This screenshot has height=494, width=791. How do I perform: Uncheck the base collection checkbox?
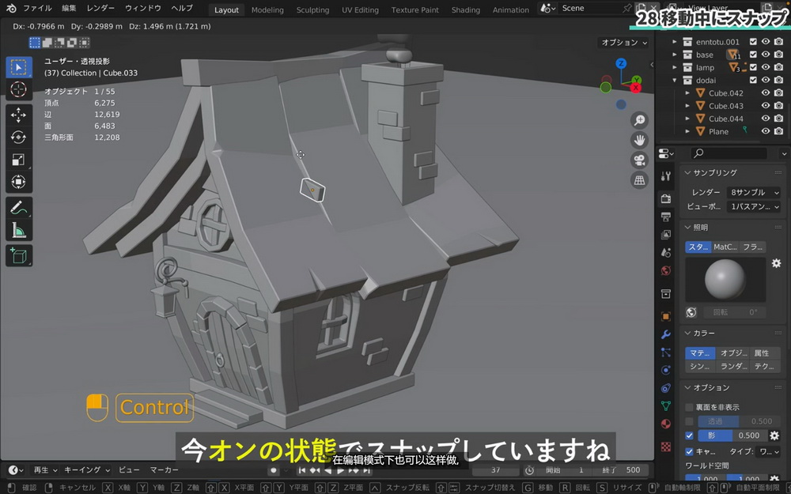point(753,55)
